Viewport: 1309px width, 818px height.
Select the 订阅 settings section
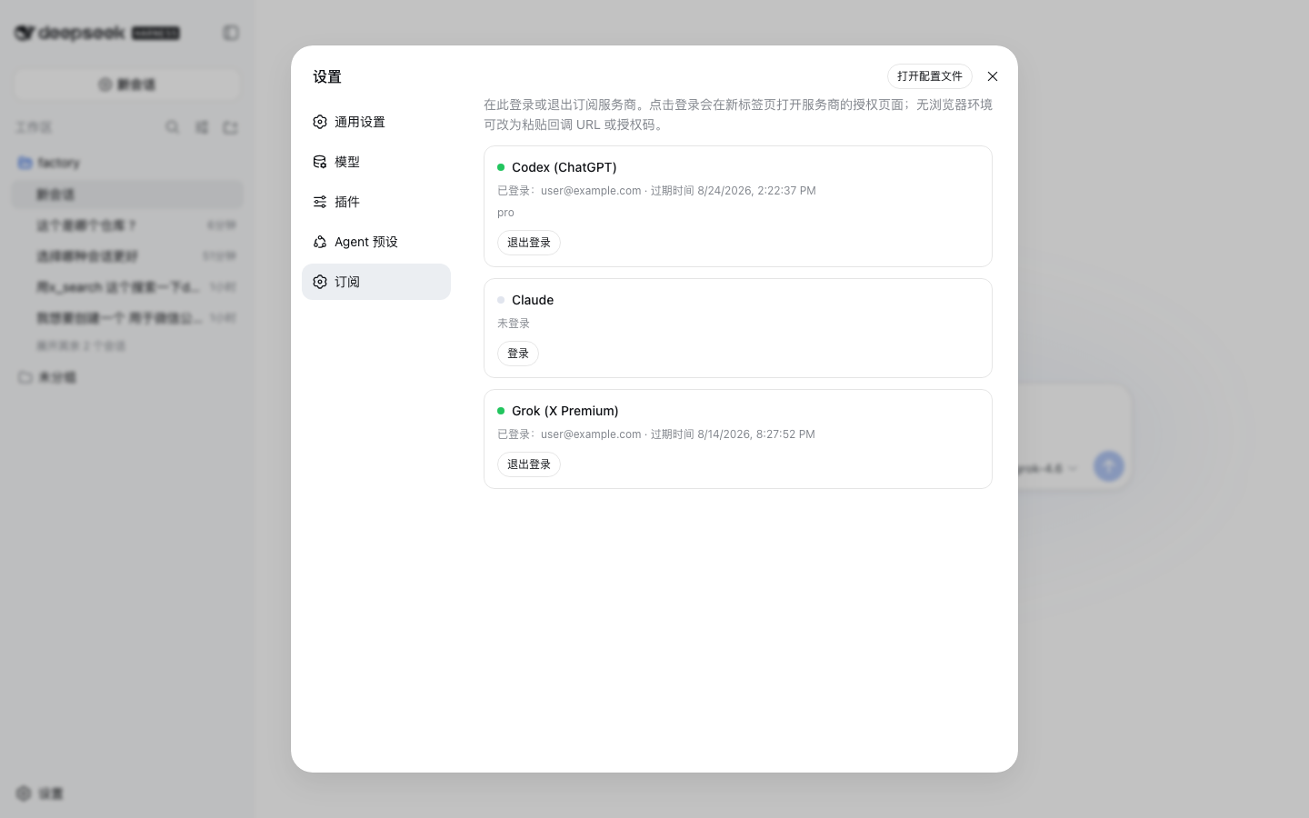pyautogui.click(x=376, y=282)
